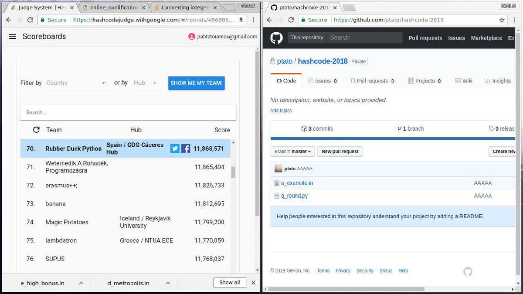Reload the GitHub browser page
The image size is (523, 294).
click(291, 20)
